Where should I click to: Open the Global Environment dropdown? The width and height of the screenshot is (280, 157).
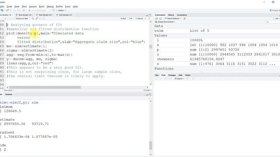click(165, 22)
